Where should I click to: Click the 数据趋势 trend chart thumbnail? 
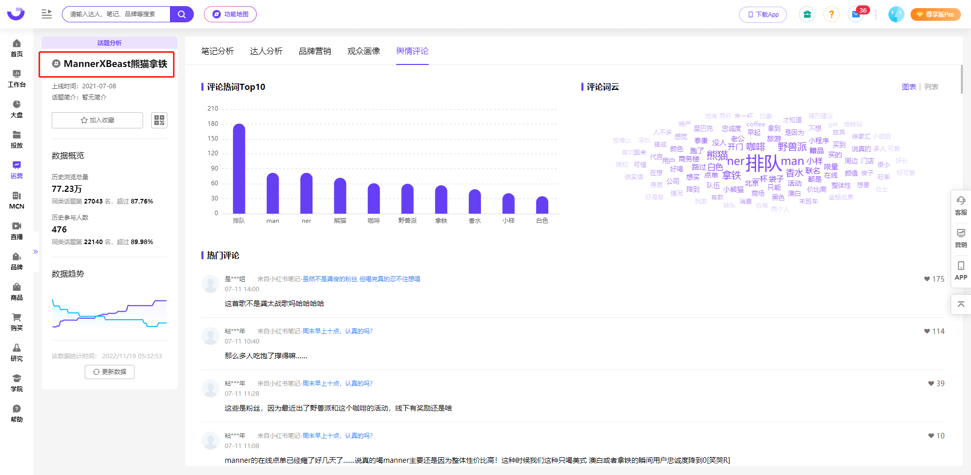110,314
